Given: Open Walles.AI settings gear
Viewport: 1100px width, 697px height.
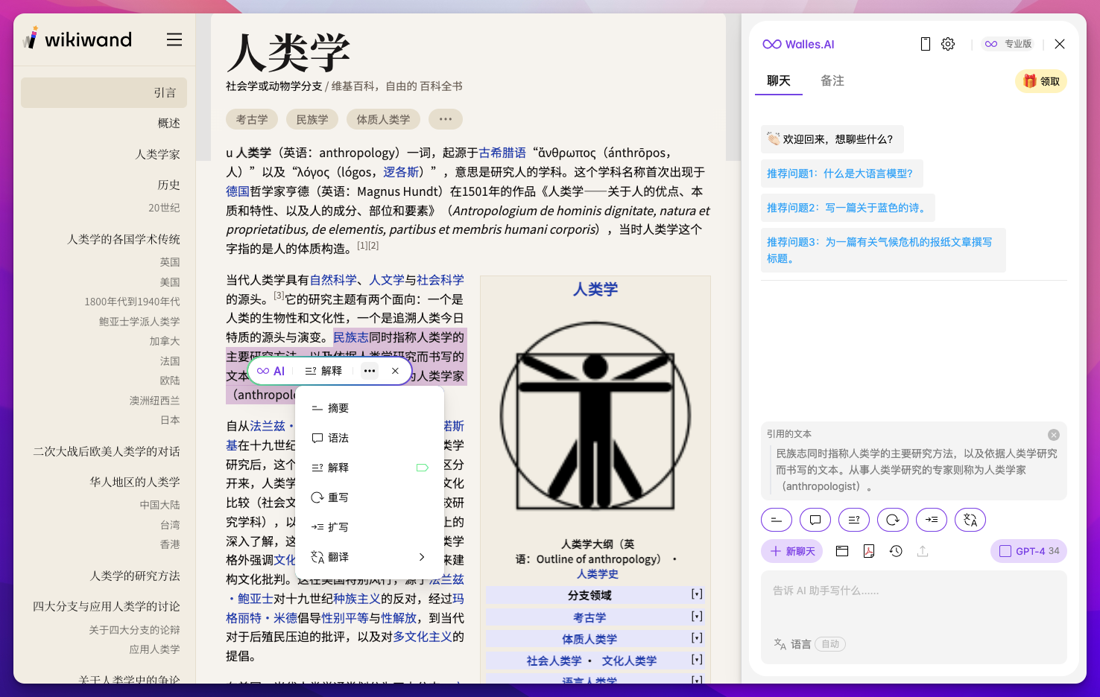Looking at the screenshot, I should [x=948, y=44].
